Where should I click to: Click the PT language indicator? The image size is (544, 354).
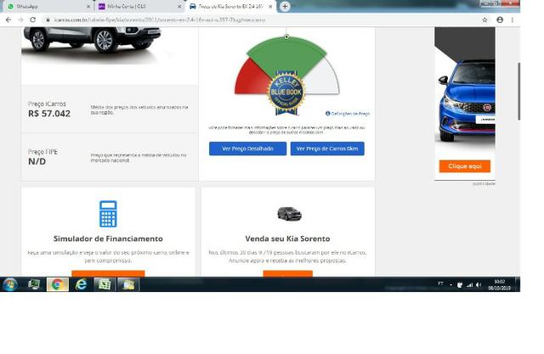point(440,284)
